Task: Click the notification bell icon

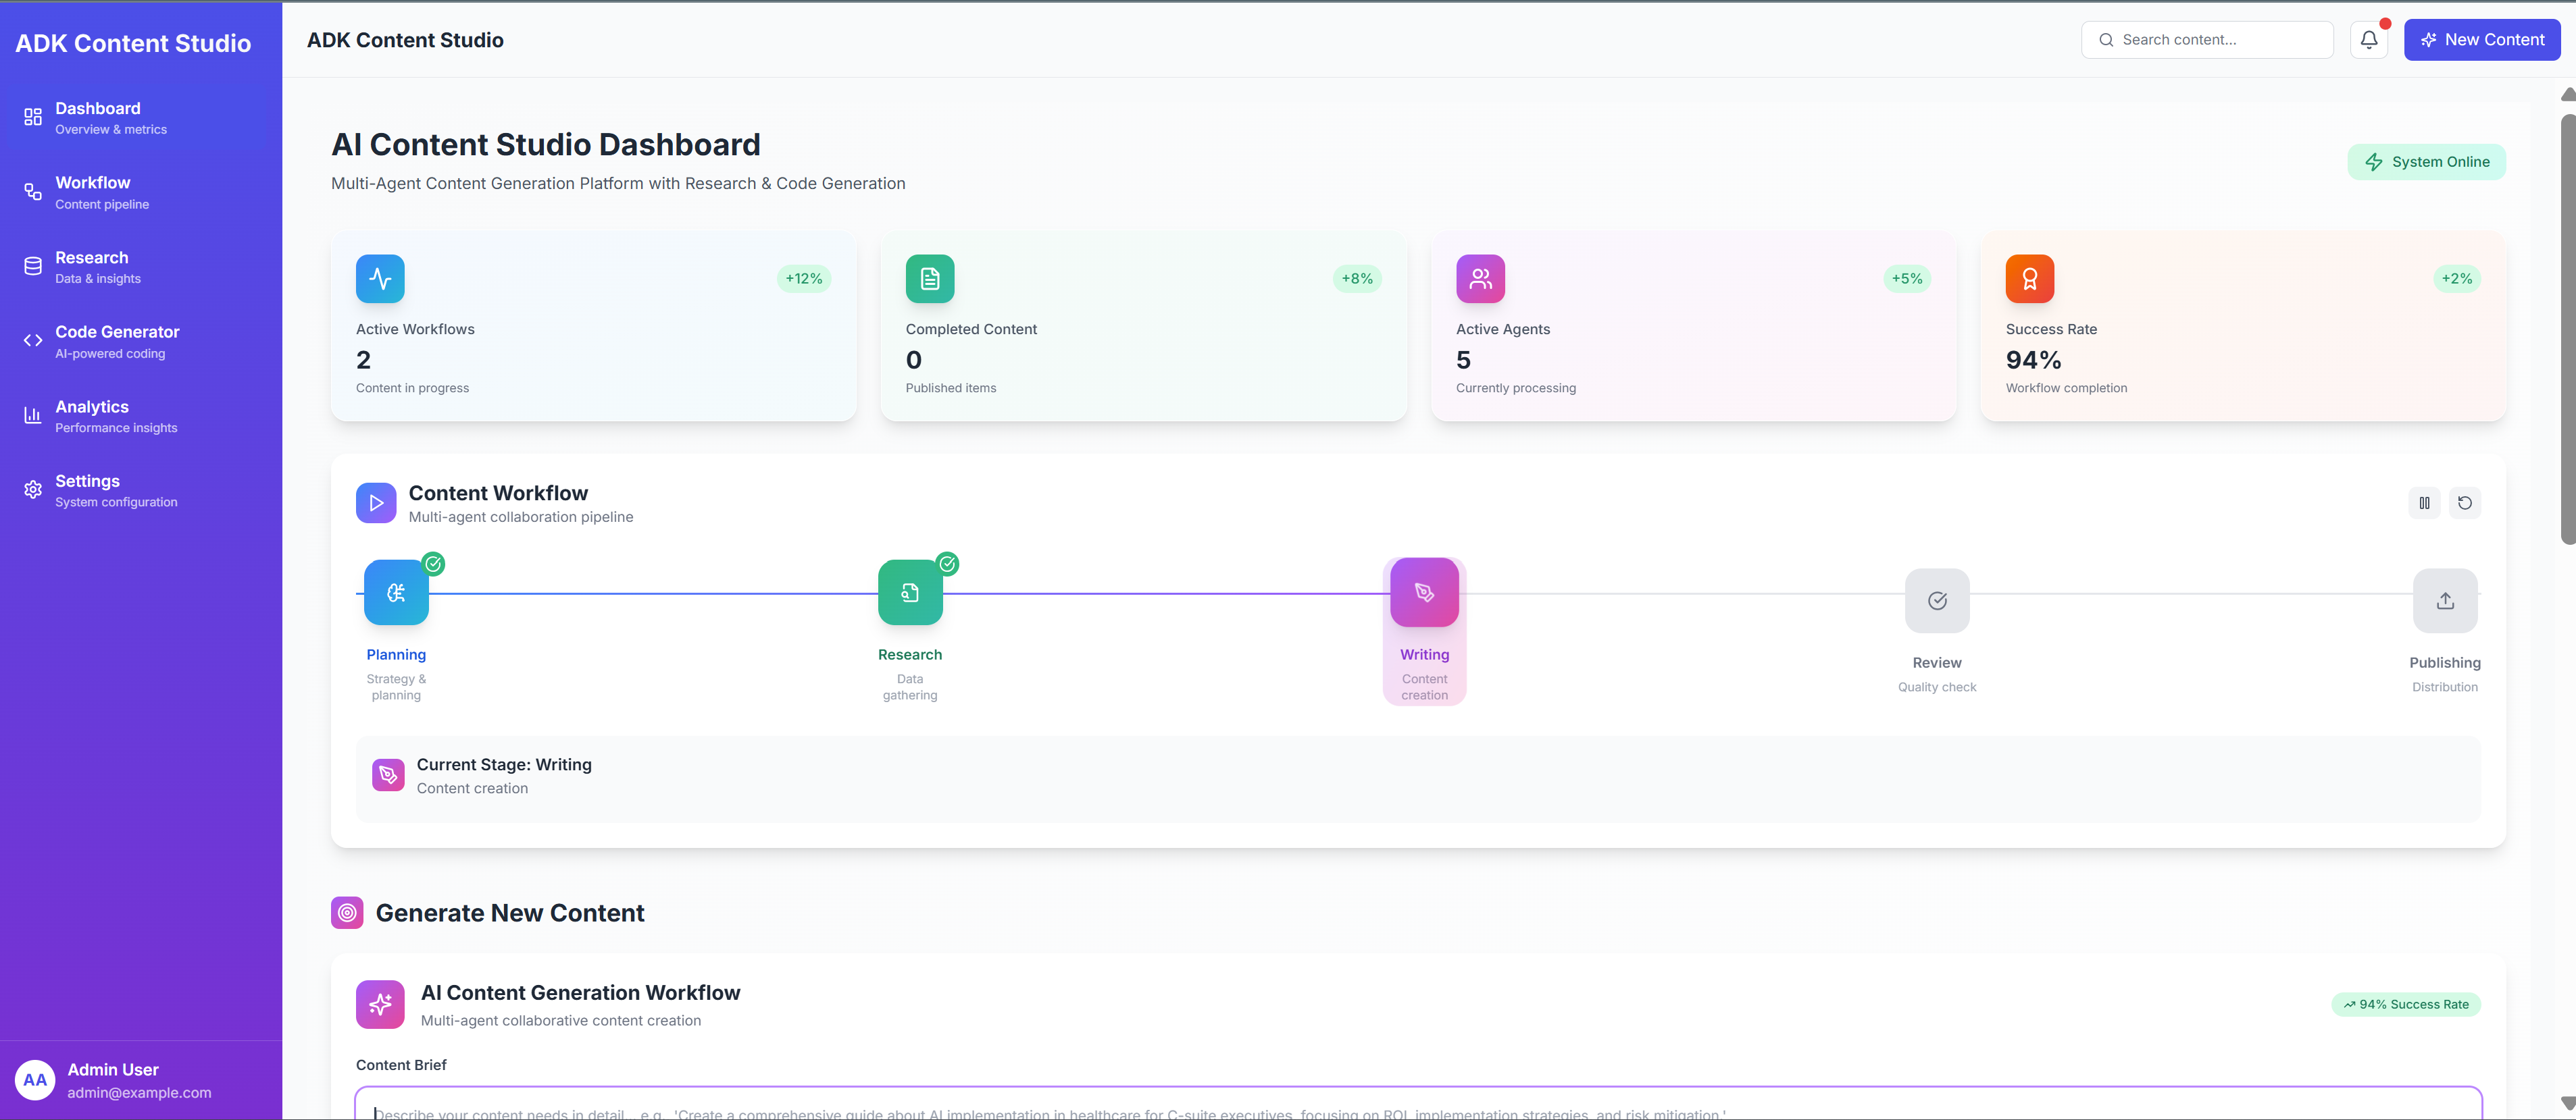Action: click(2368, 40)
